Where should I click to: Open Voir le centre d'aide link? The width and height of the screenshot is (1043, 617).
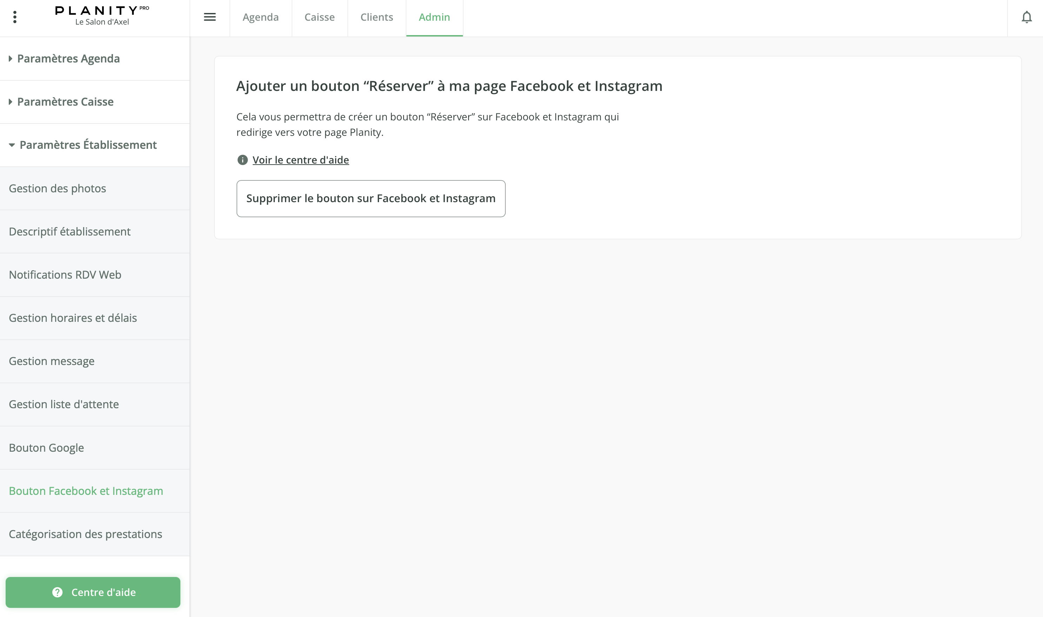[x=300, y=160]
